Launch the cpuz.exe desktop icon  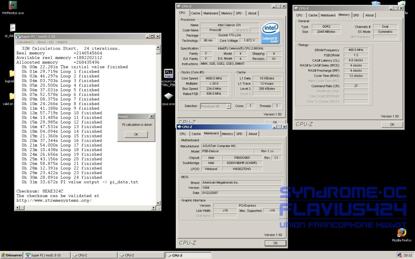(x=169, y=96)
